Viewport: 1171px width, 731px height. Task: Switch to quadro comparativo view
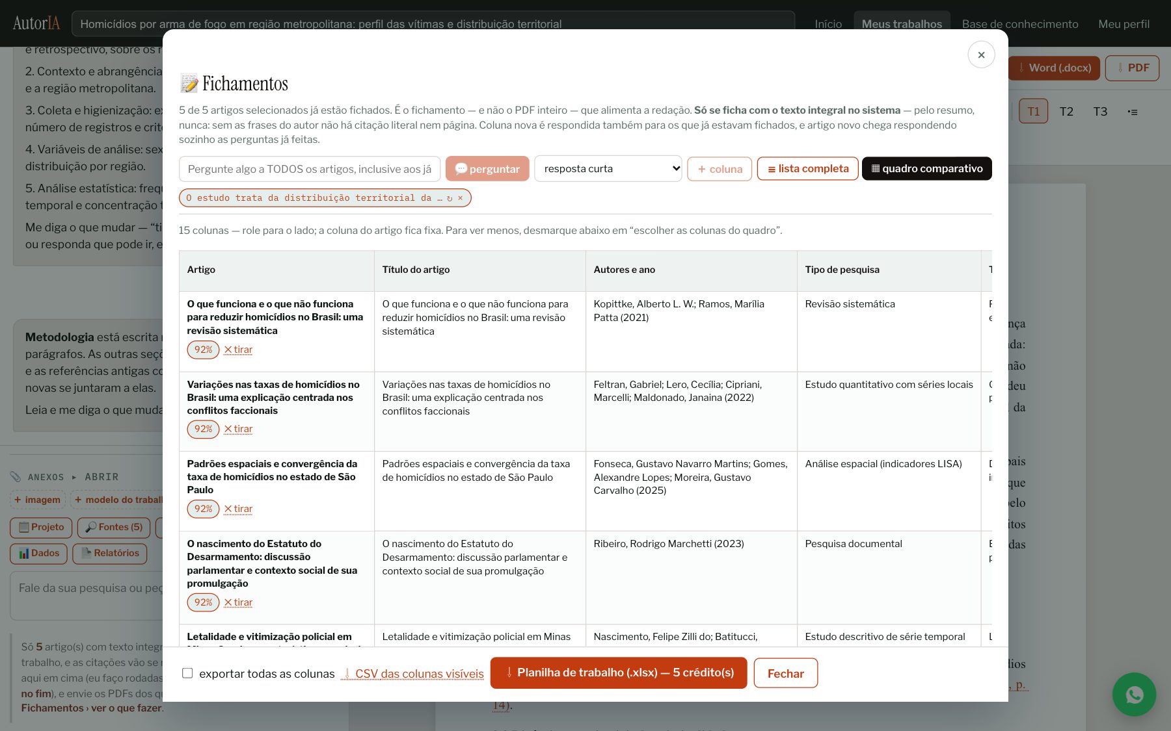pos(926,169)
